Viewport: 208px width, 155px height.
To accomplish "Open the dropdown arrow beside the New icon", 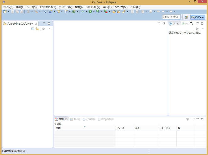I will click(8, 12).
